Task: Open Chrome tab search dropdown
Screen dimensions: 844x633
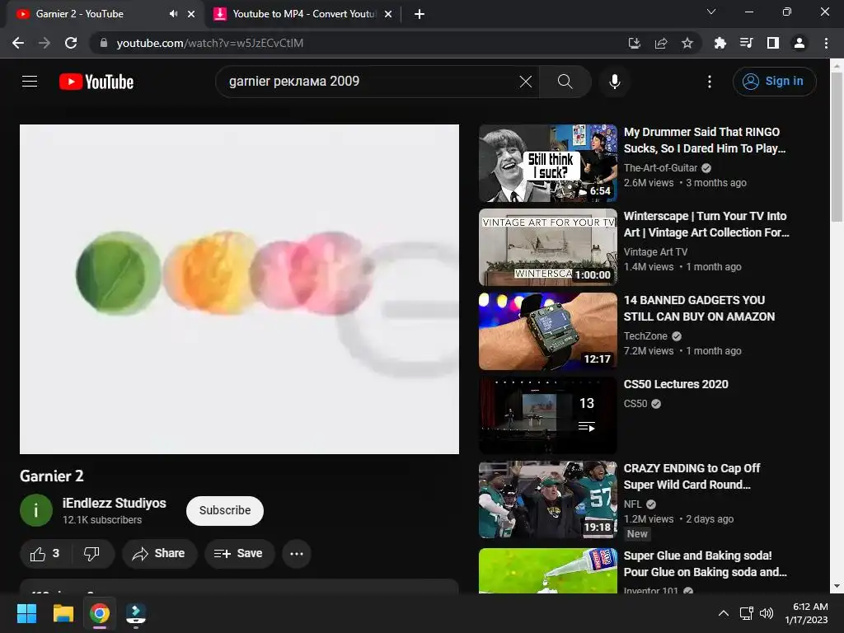Action: (710, 12)
